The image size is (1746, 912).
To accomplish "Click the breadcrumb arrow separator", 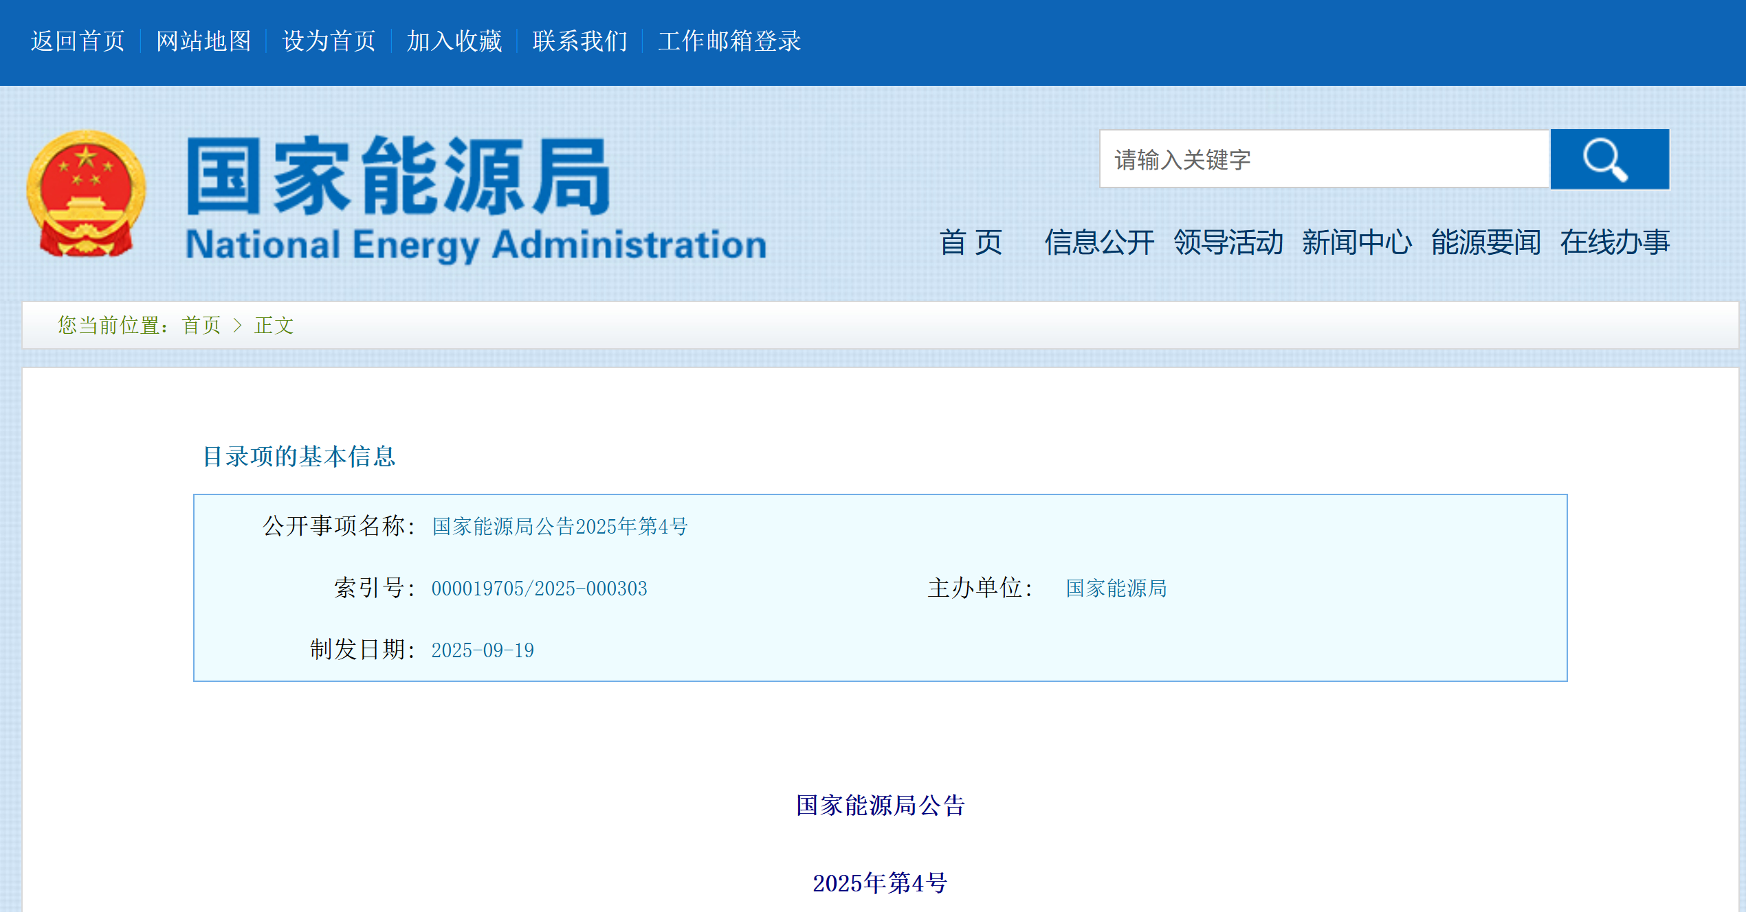I will point(238,325).
